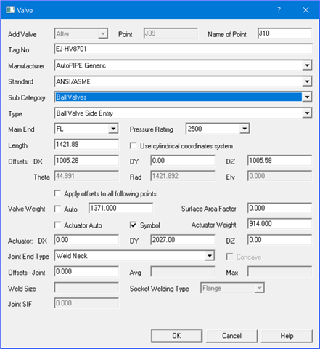
Task: Click the Theta field 44.991
Action: click(86, 176)
